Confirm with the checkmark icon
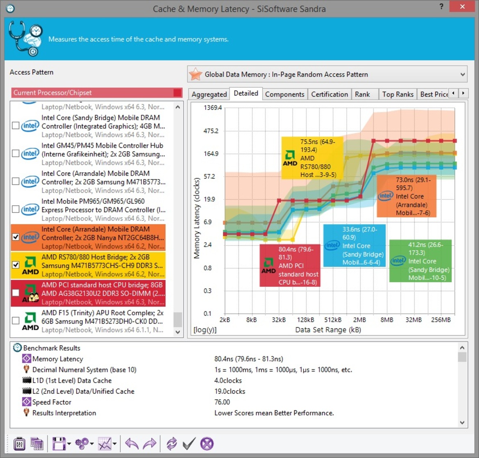This screenshot has width=479, height=458. click(189, 444)
